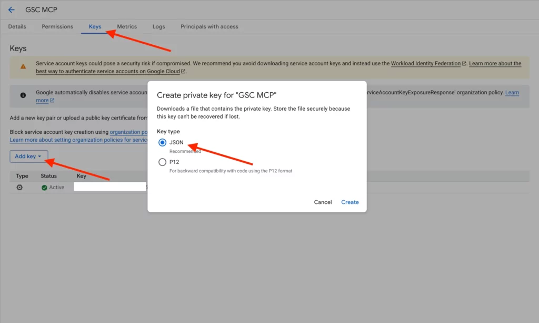Select the Keys tab
This screenshot has width=539, height=323.
95,26
